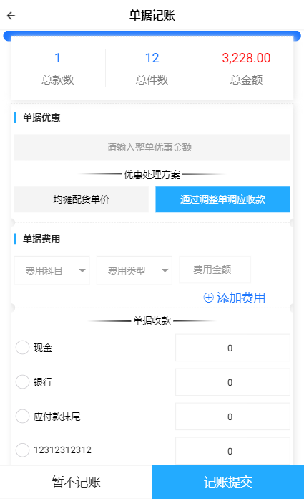Click the 现金 amount field

pos(232,348)
